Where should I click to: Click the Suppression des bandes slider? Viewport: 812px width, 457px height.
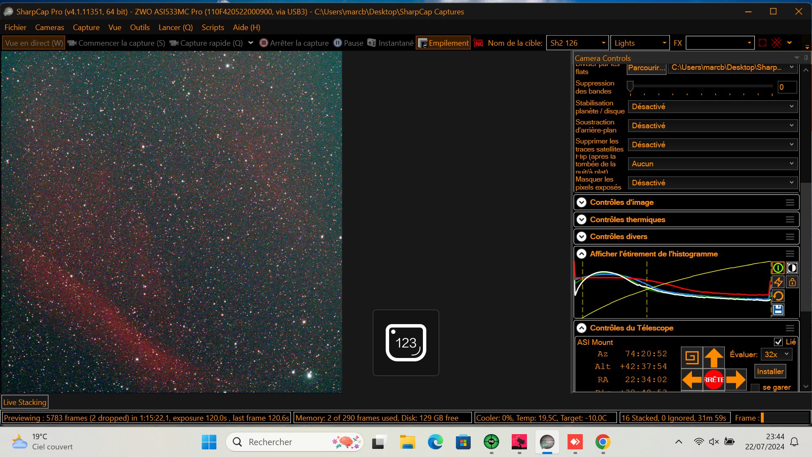click(x=701, y=87)
